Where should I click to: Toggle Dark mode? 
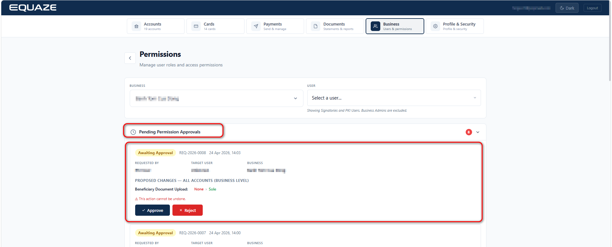[x=567, y=8]
